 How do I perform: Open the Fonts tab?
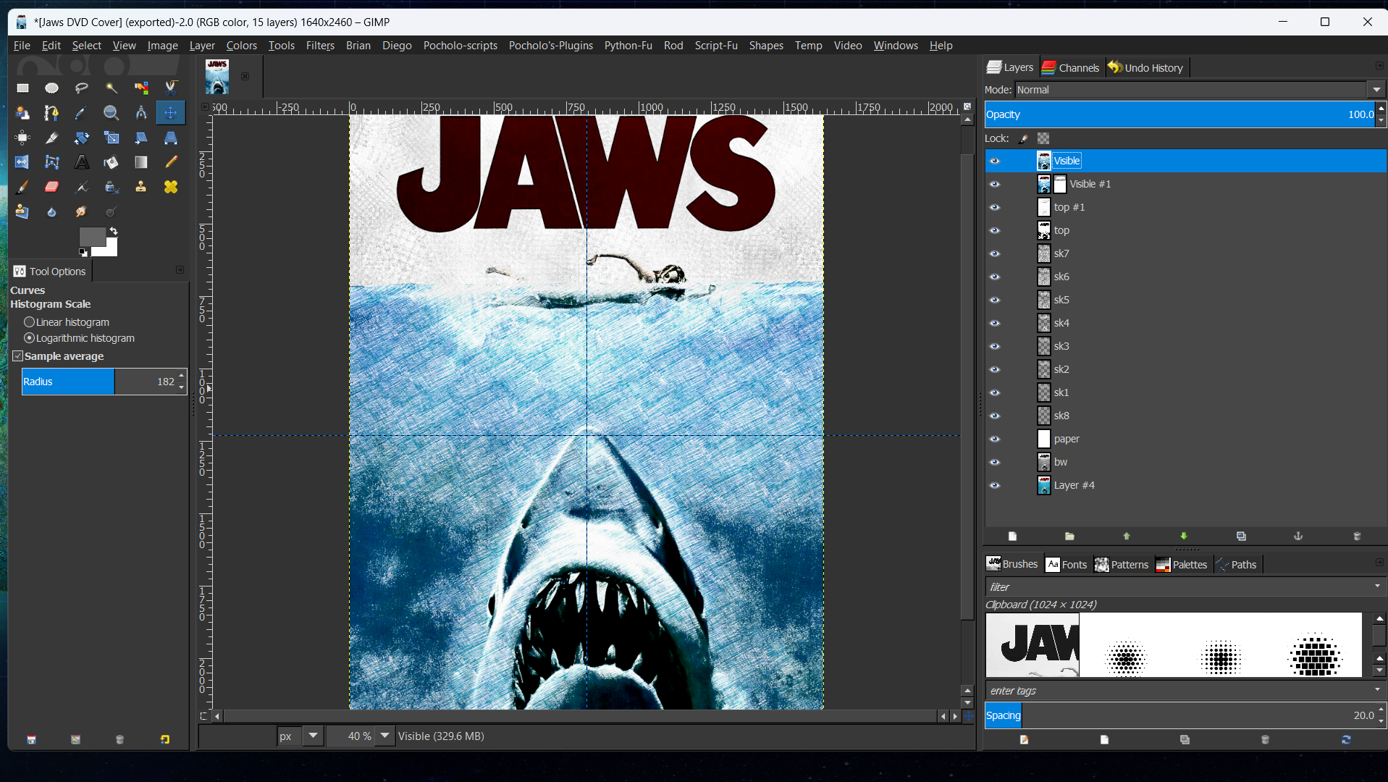point(1067,565)
